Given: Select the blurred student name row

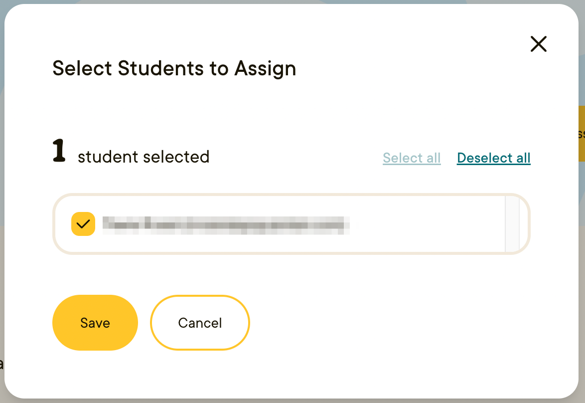Looking at the screenshot, I should point(224,224).
